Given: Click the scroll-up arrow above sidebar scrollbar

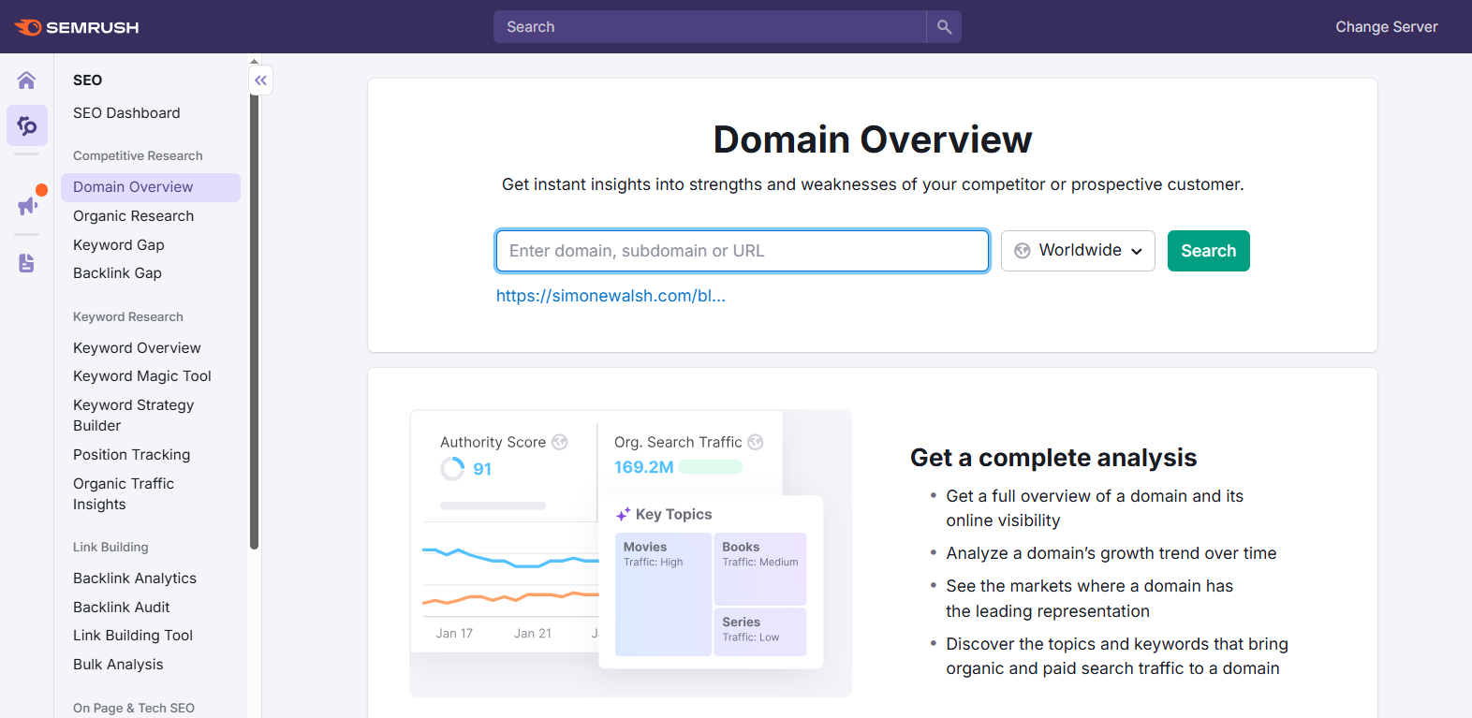Looking at the screenshot, I should click(254, 62).
